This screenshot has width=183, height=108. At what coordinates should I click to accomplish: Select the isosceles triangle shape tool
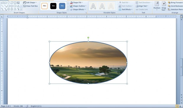click(18, 6)
